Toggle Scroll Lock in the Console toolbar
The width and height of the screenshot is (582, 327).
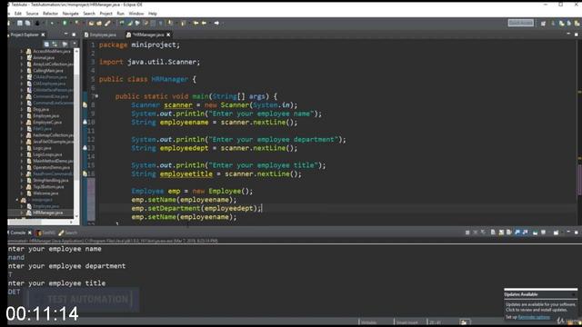coord(501,233)
